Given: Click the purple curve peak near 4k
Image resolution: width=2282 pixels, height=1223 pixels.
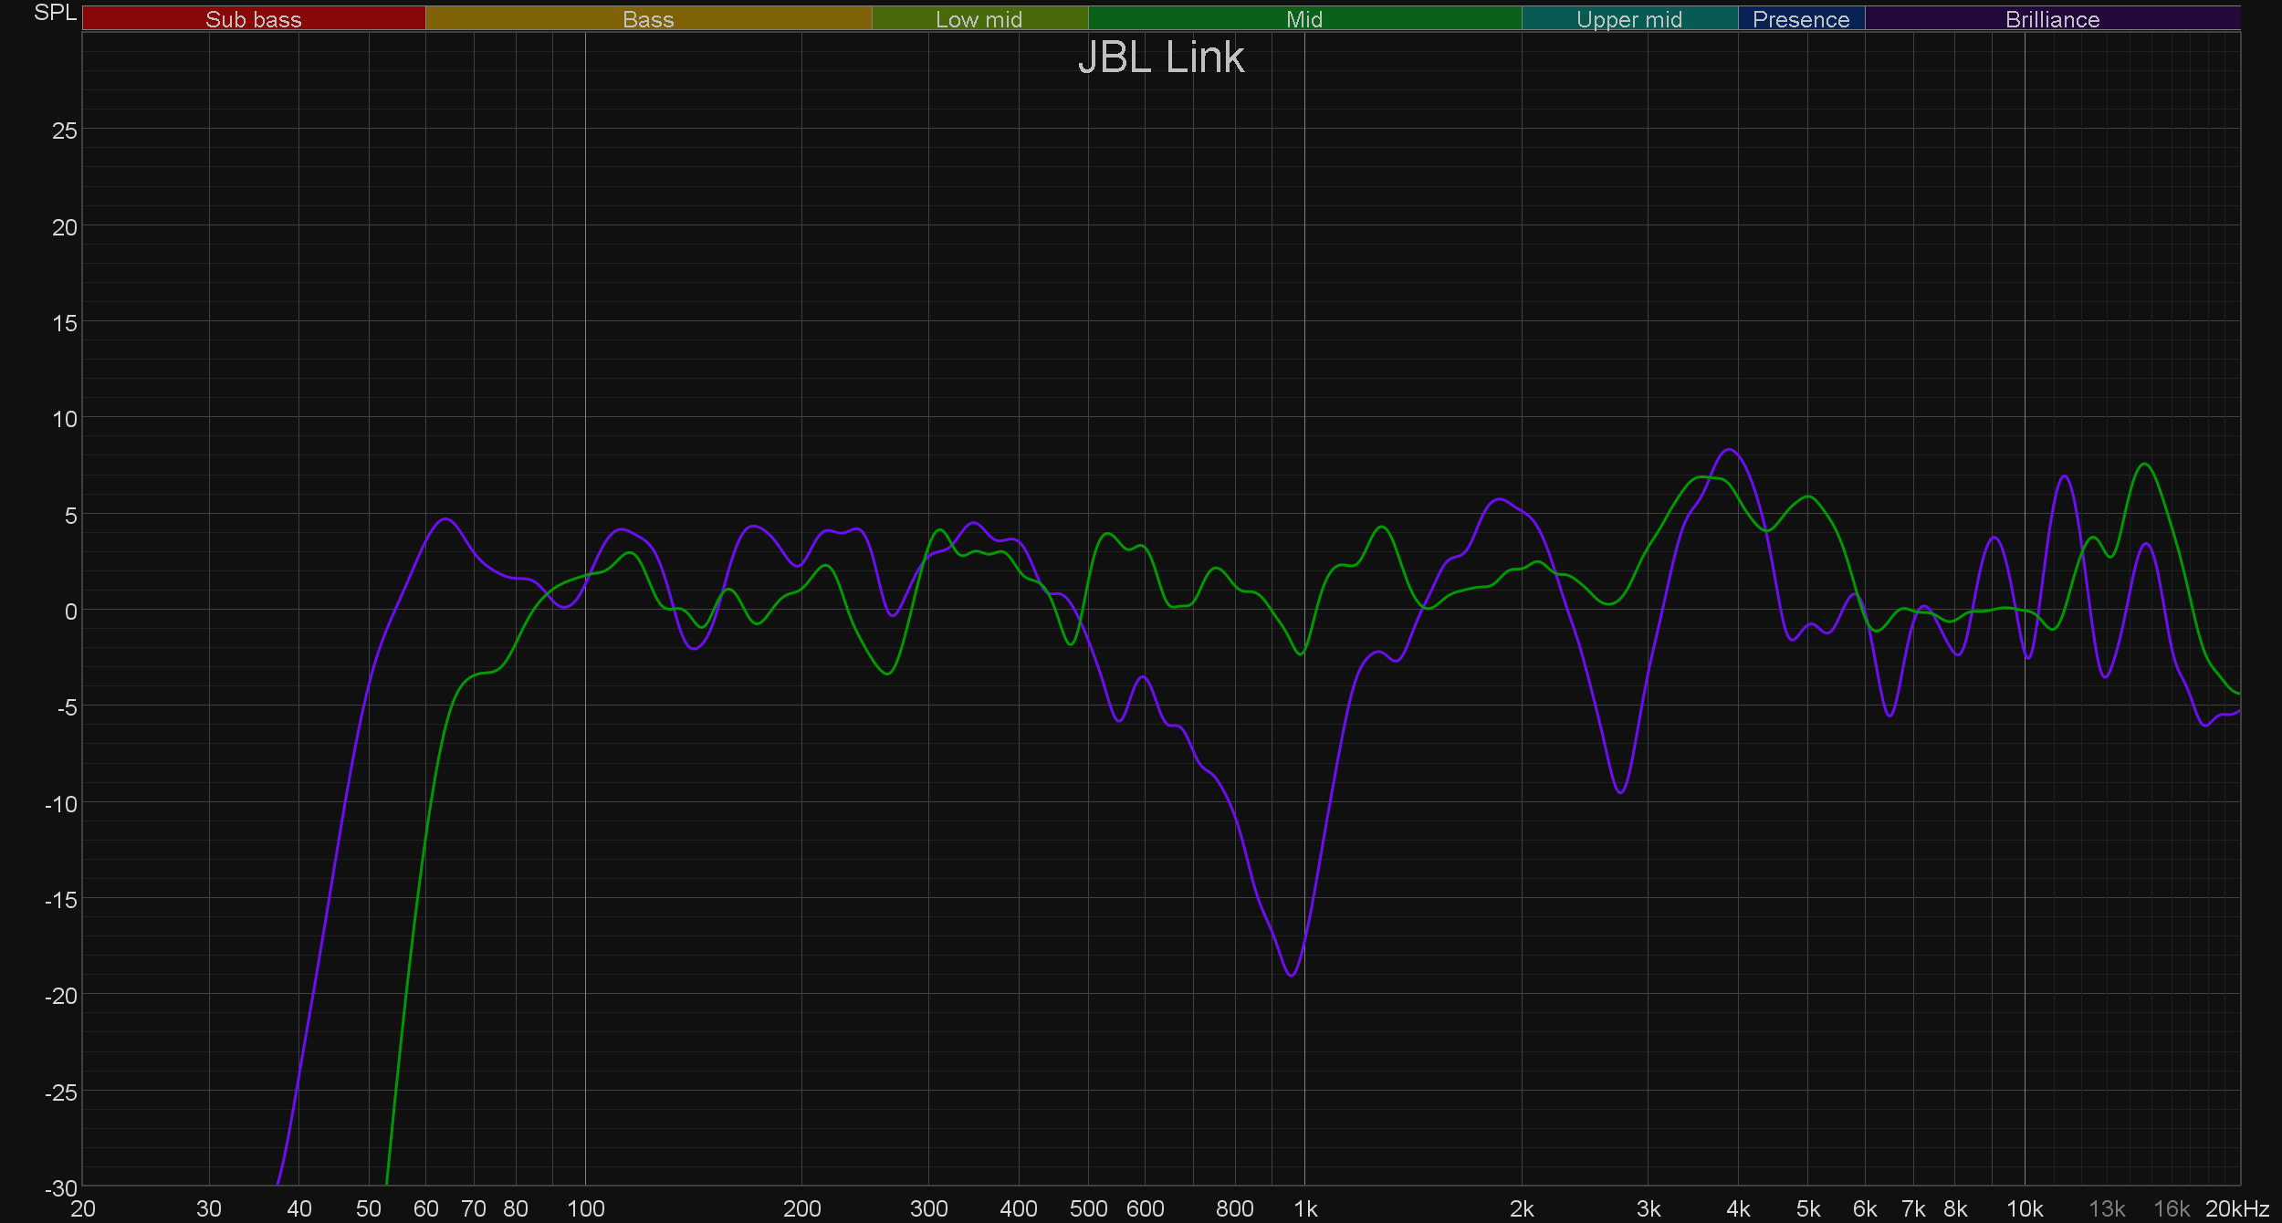Looking at the screenshot, I should [x=1729, y=449].
